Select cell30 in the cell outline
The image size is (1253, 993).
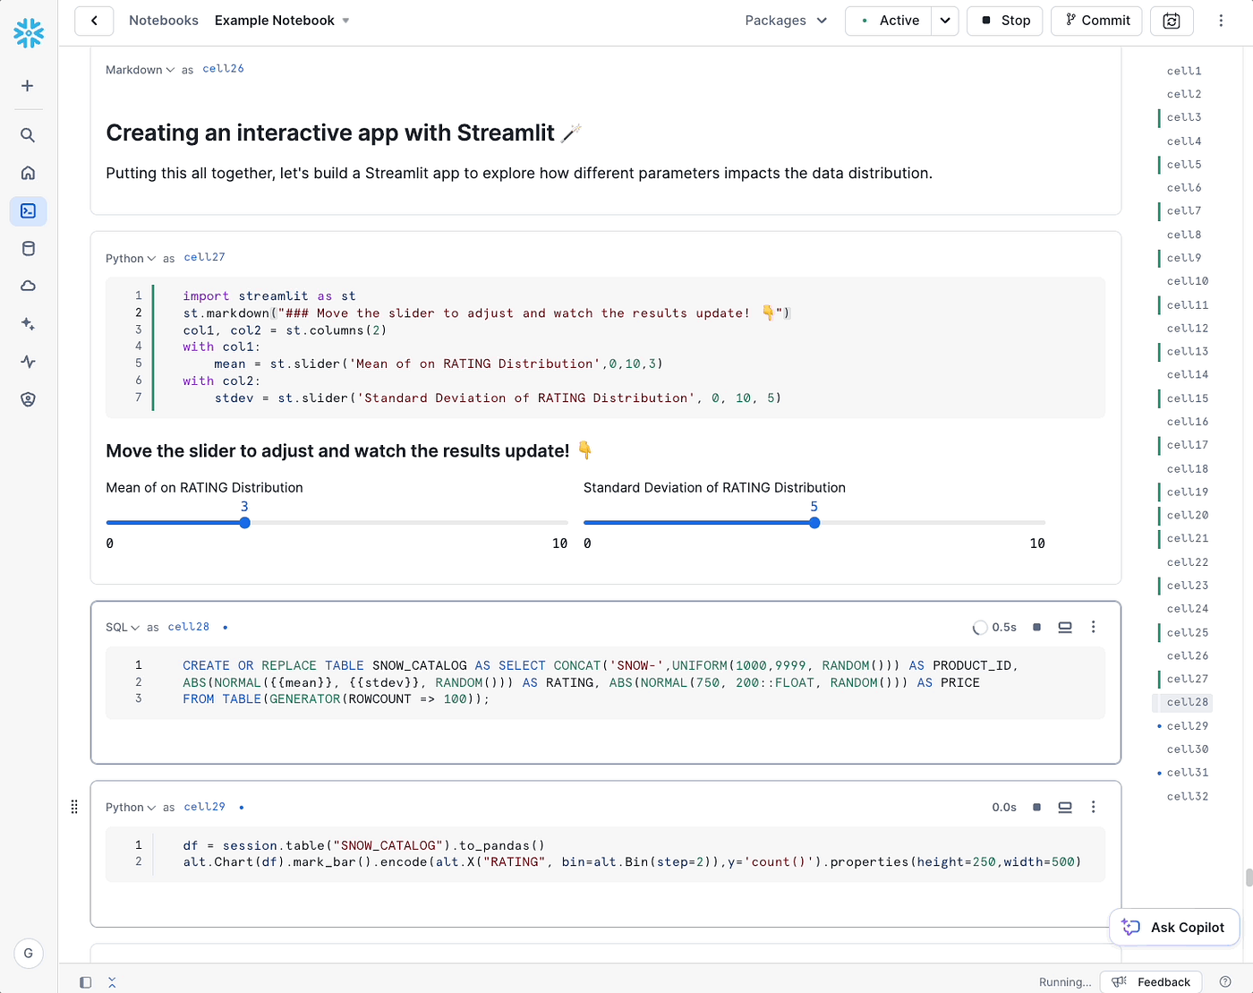coord(1187,749)
